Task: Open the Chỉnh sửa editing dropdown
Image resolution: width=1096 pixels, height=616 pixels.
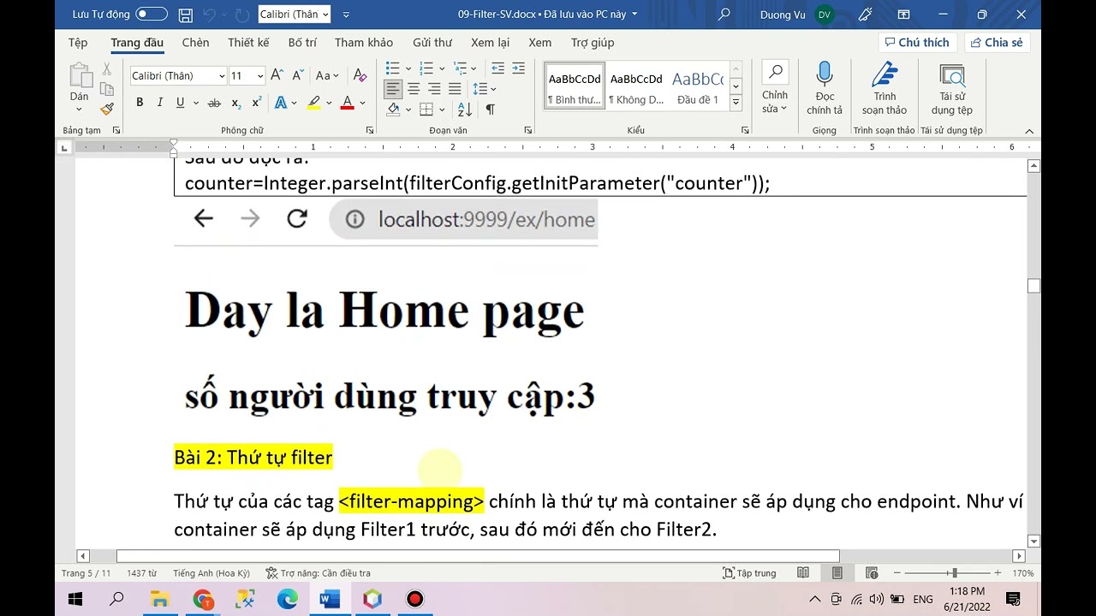Action: point(775,88)
